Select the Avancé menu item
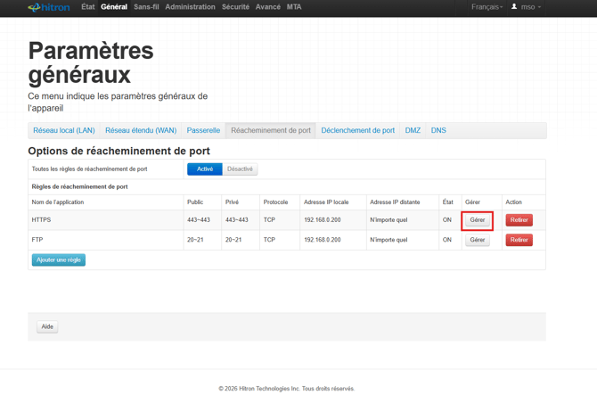This screenshot has width=597, height=403. click(x=267, y=7)
